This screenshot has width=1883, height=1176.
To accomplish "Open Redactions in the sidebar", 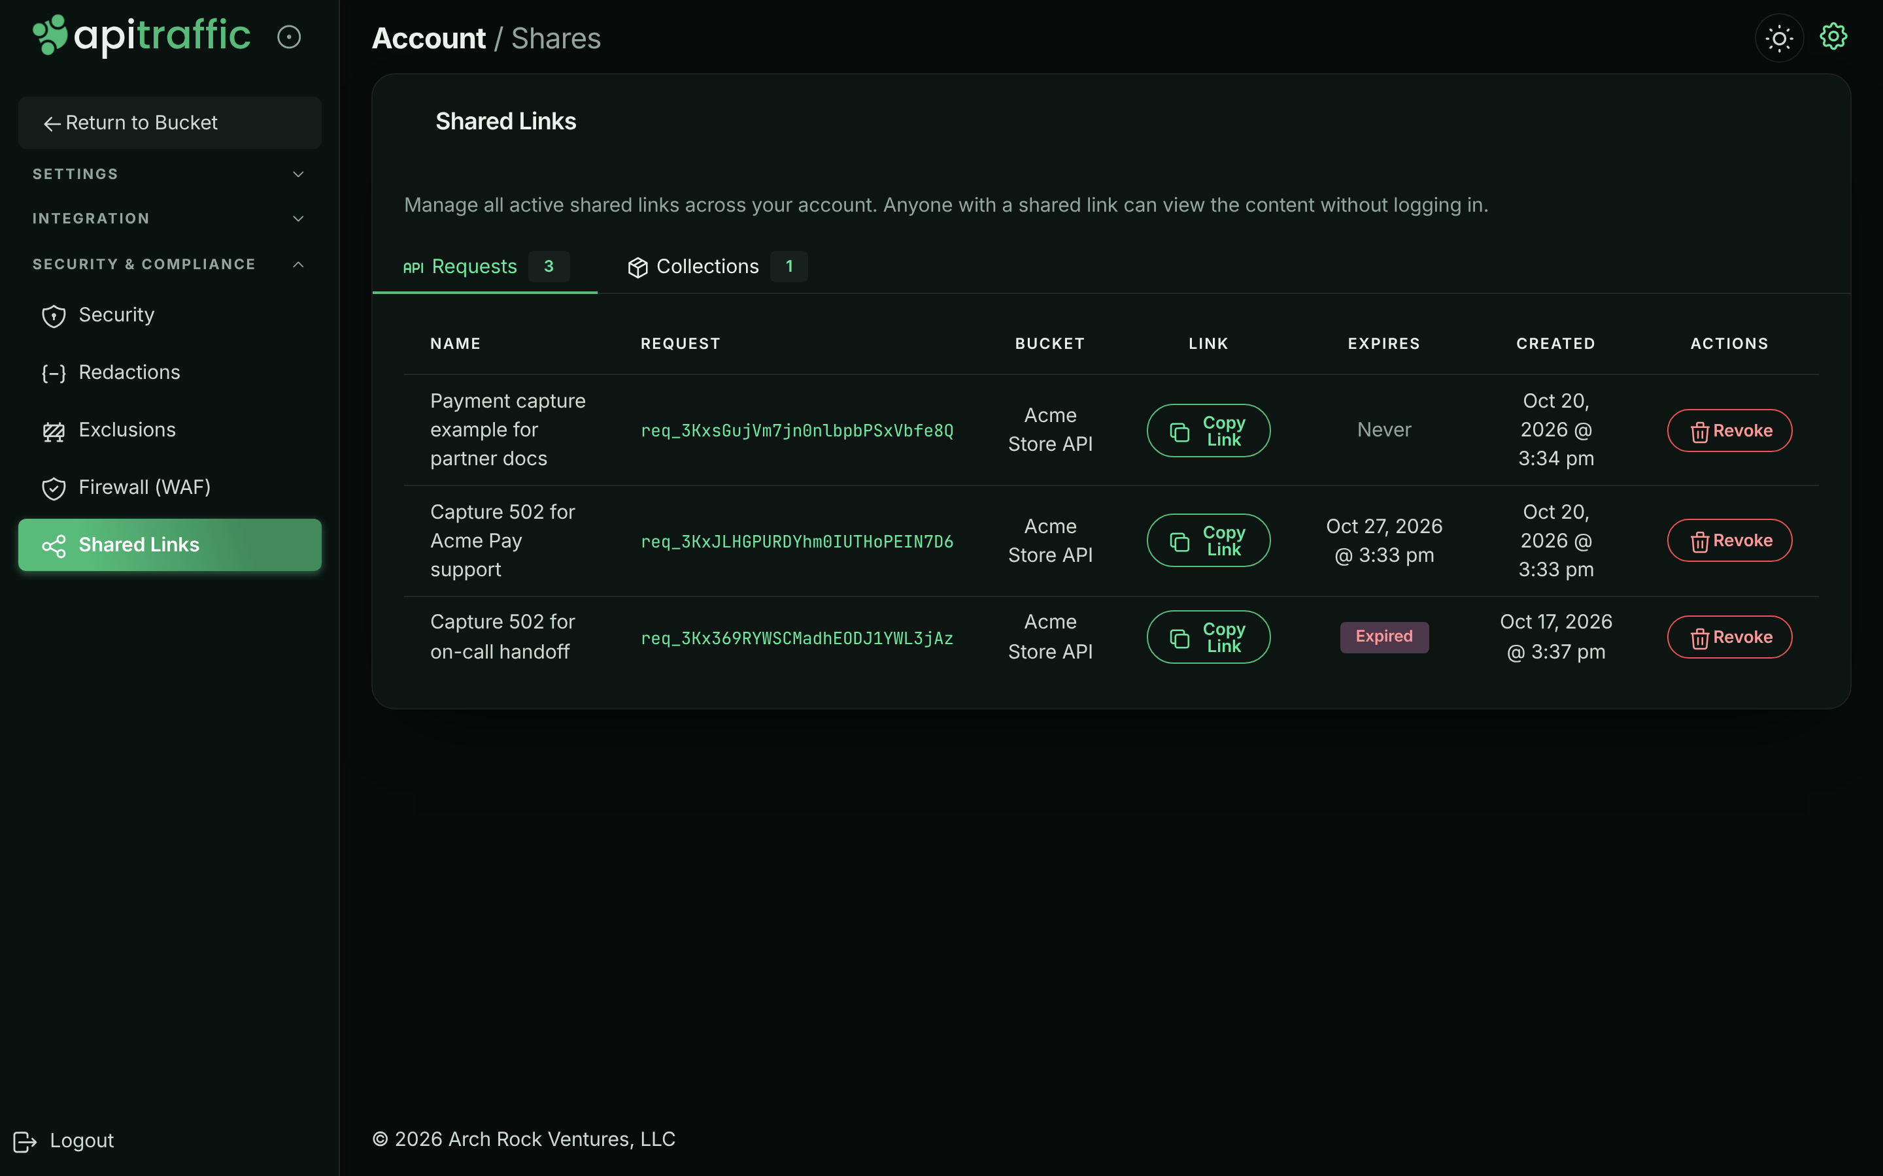I will (169, 372).
